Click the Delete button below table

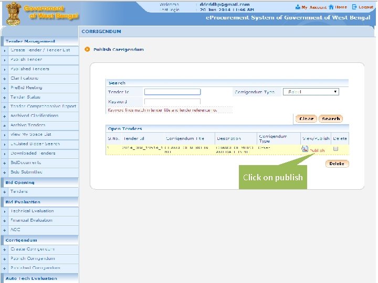pos(337,164)
